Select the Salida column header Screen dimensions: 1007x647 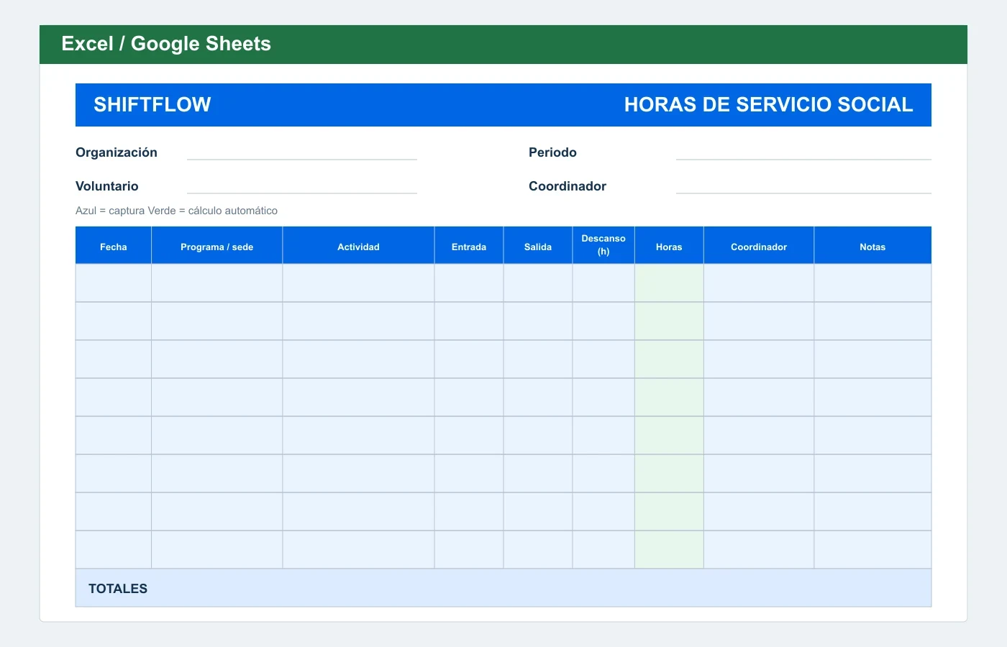coord(538,246)
